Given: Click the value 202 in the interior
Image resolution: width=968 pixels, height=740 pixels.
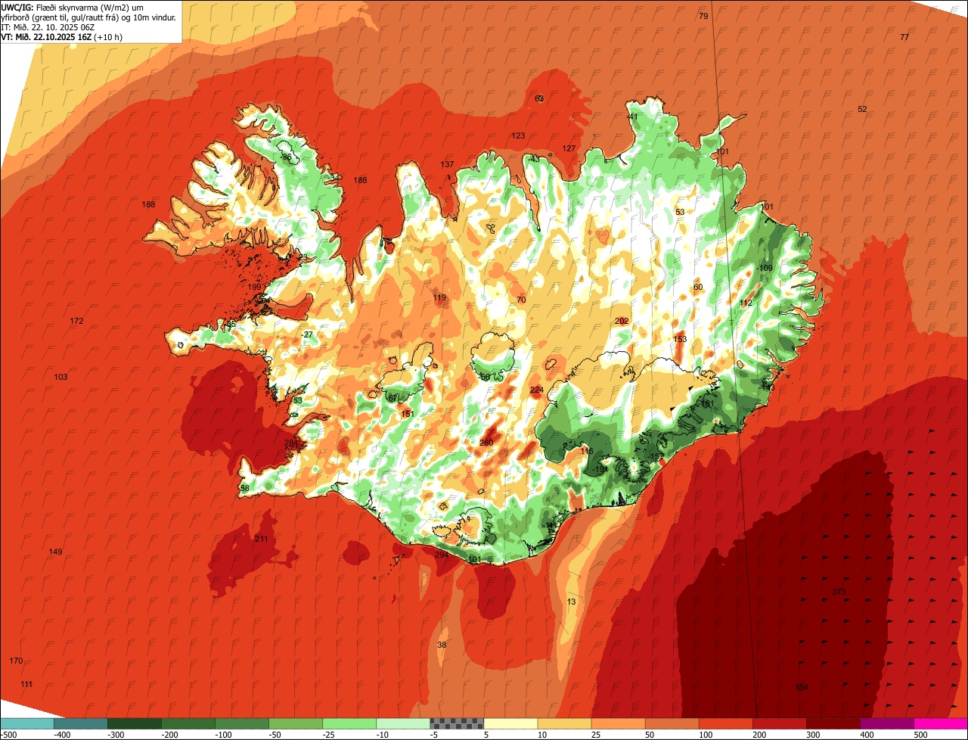Looking at the screenshot, I should pos(622,321).
